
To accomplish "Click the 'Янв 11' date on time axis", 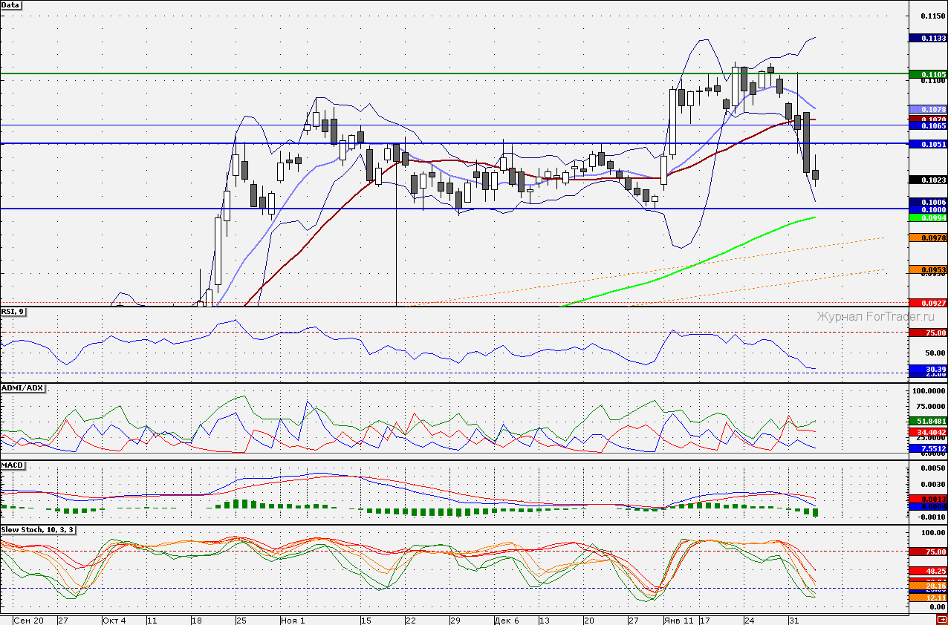I will [x=678, y=620].
